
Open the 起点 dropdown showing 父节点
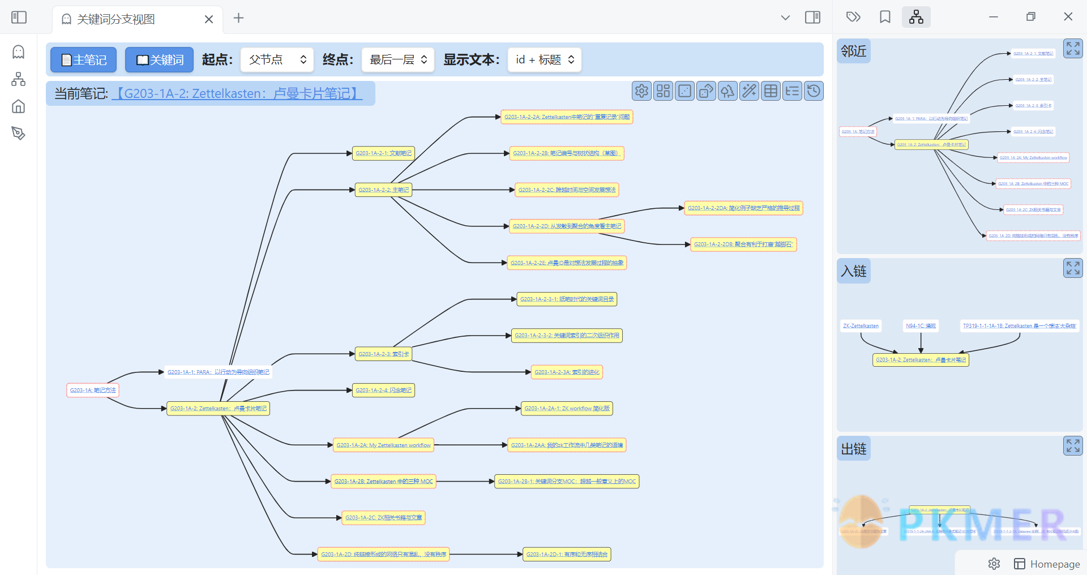(x=277, y=60)
